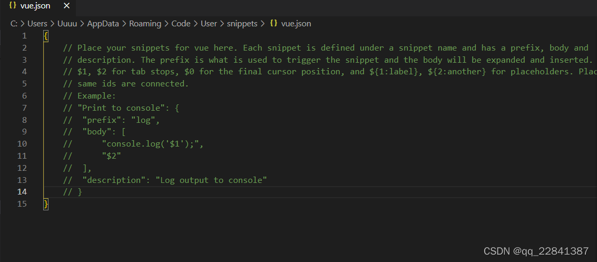Place the cursor at the closing brace on line 15
Viewport: 597px width, 262px height.
pos(46,204)
